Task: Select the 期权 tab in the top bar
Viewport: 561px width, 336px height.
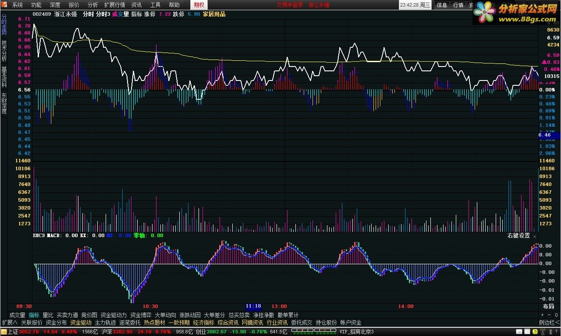Action: tap(199, 5)
